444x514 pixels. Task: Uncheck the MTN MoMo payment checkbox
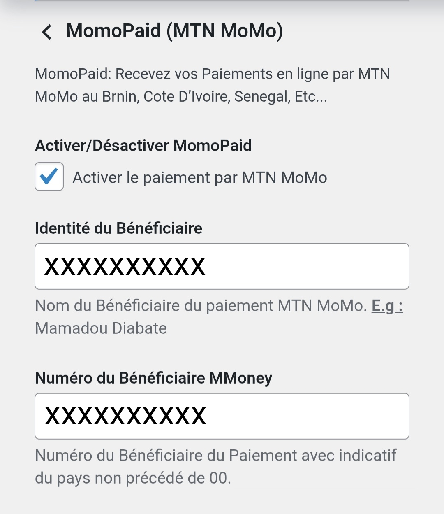tap(49, 177)
